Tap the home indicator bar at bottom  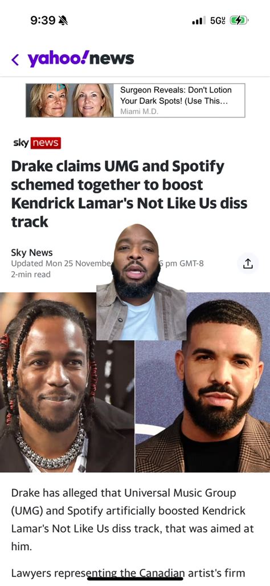click(135, 579)
